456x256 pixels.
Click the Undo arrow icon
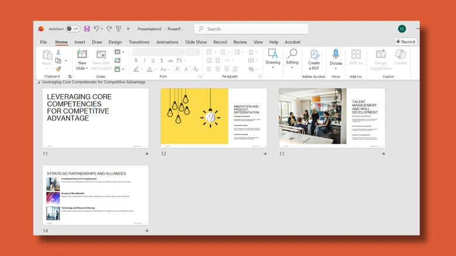pos(96,29)
